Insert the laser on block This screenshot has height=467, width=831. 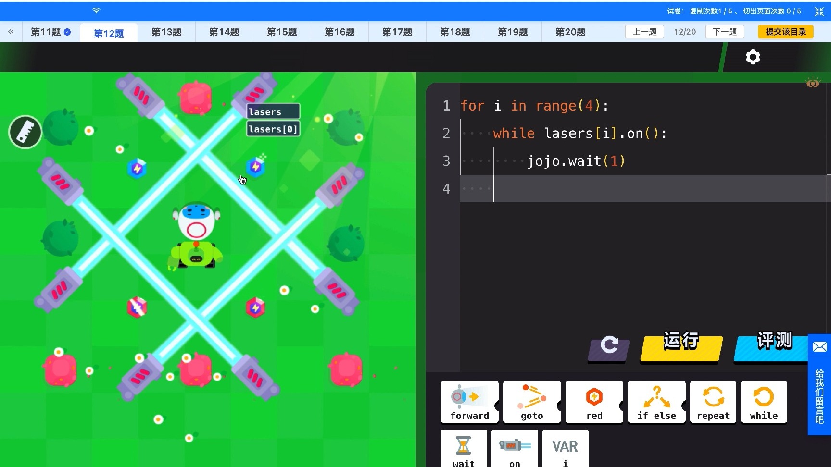(515, 449)
